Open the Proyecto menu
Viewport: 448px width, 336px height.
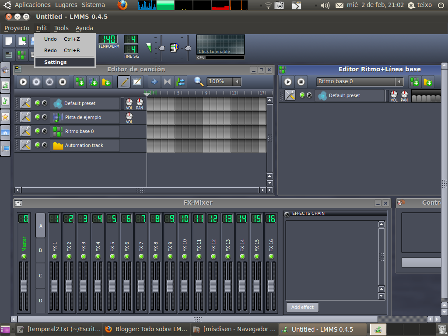point(17,28)
